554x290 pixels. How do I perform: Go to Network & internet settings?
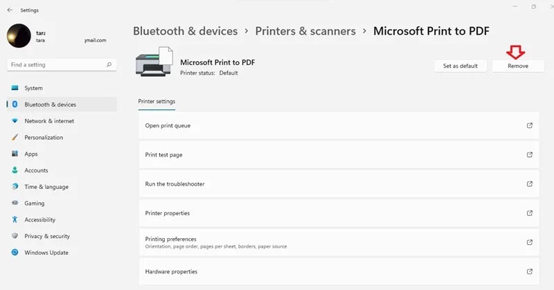[x=62, y=121]
